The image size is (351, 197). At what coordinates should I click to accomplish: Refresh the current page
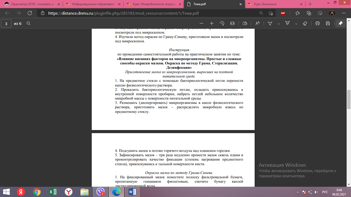click(x=30, y=13)
